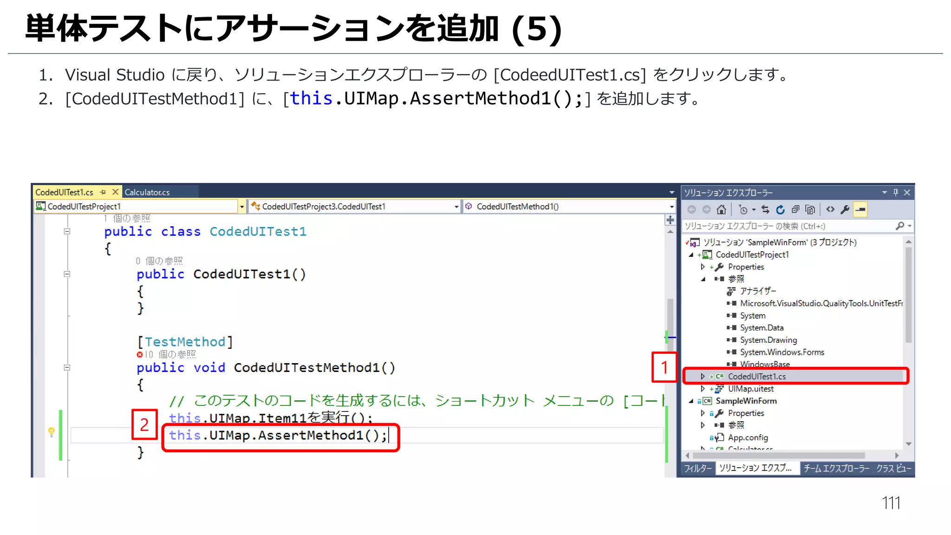Screen dimensions: 951x535
Task: Click the search magnifier icon in Solution Explorer
Action: tap(900, 226)
